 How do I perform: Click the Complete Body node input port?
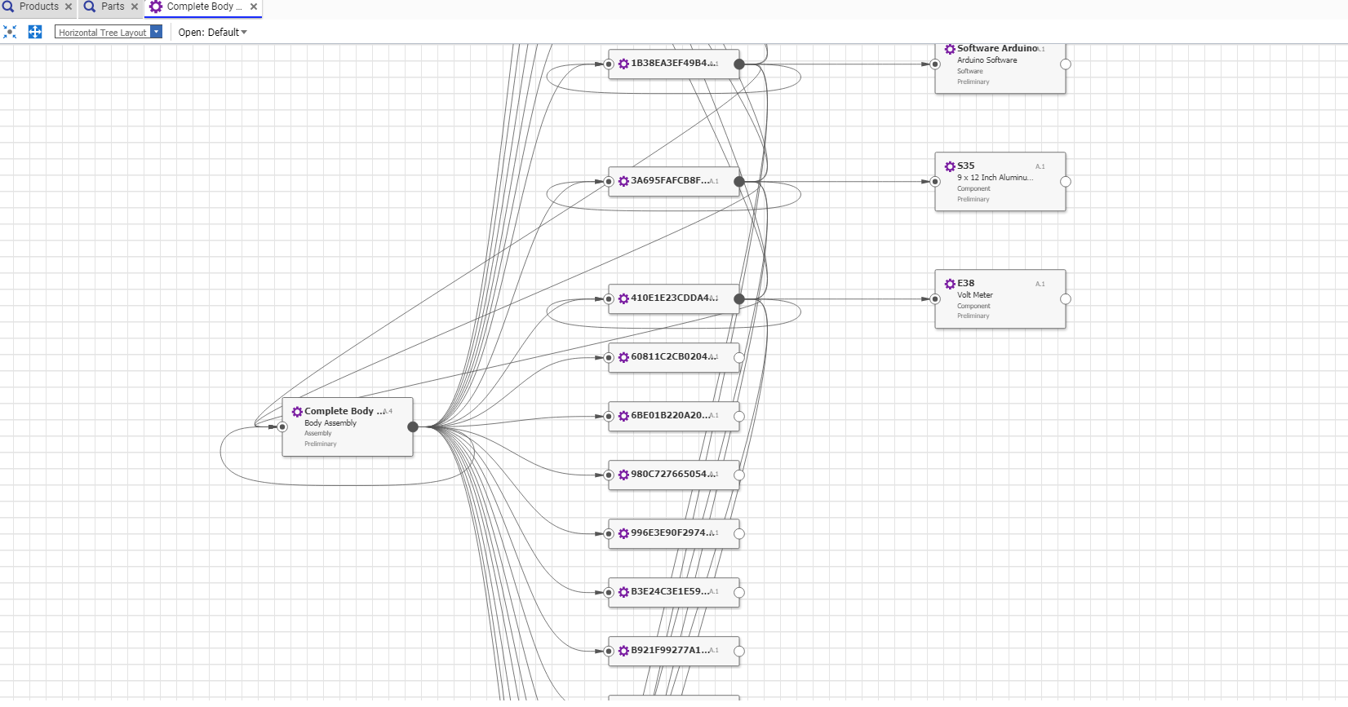coord(282,426)
